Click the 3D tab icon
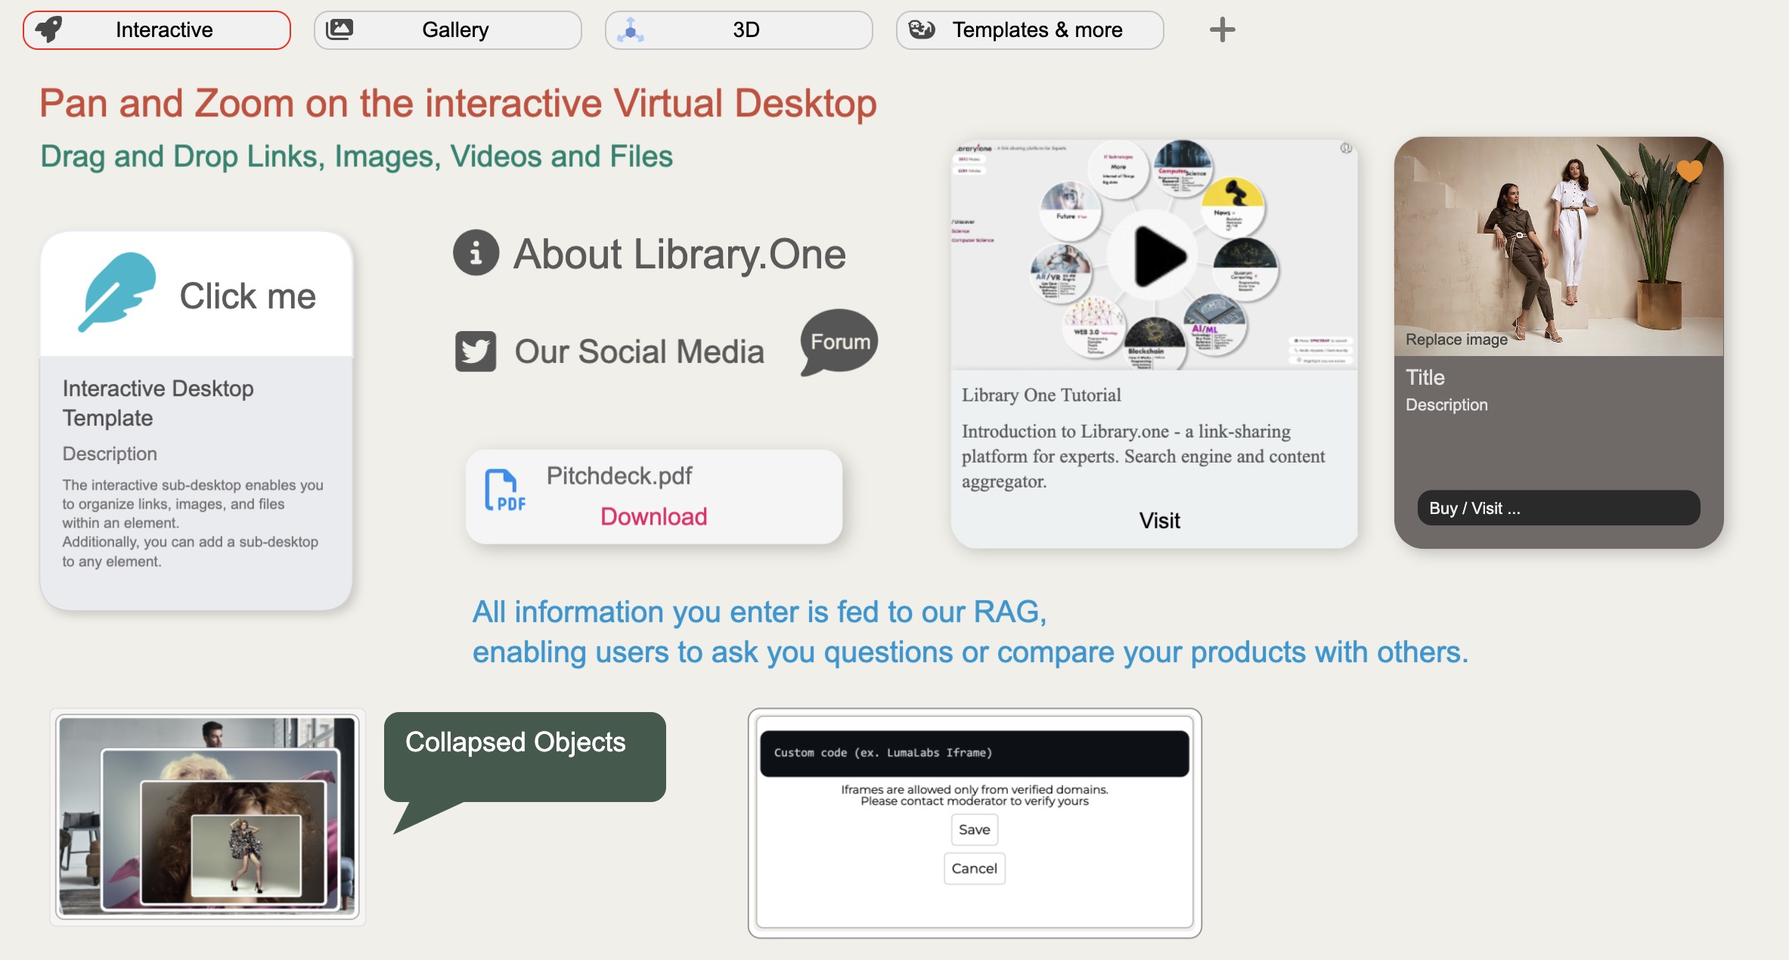1789x960 pixels. (x=632, y=29)
